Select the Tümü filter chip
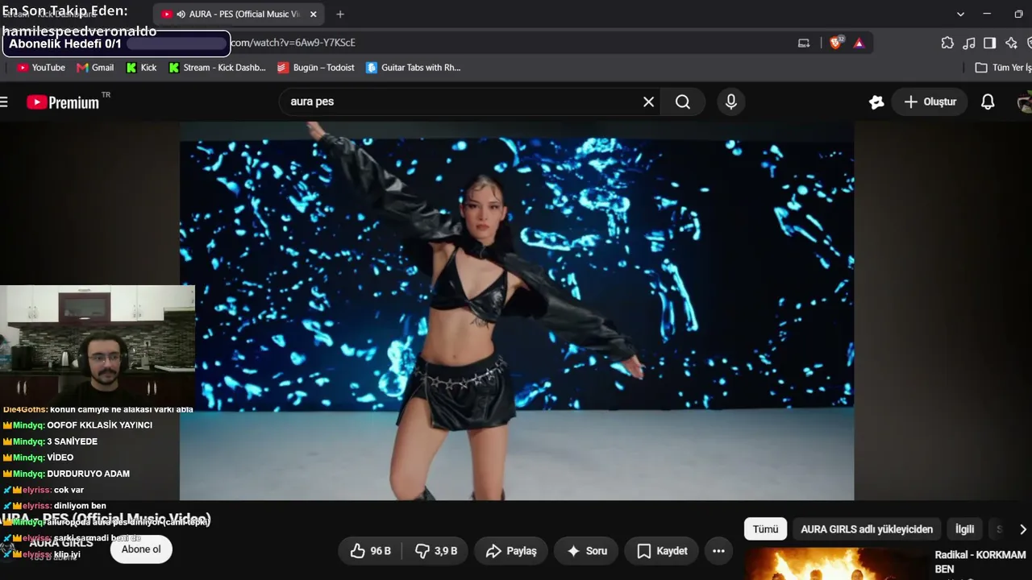The height and width of the screenshot is (580, 1032). point(765,529)
